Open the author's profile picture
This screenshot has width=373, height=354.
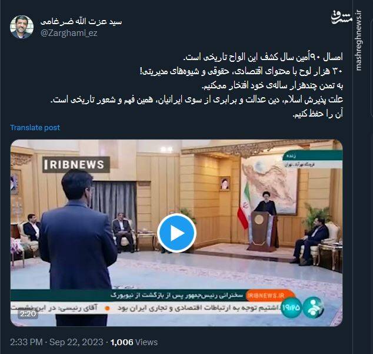click(22, 27)
